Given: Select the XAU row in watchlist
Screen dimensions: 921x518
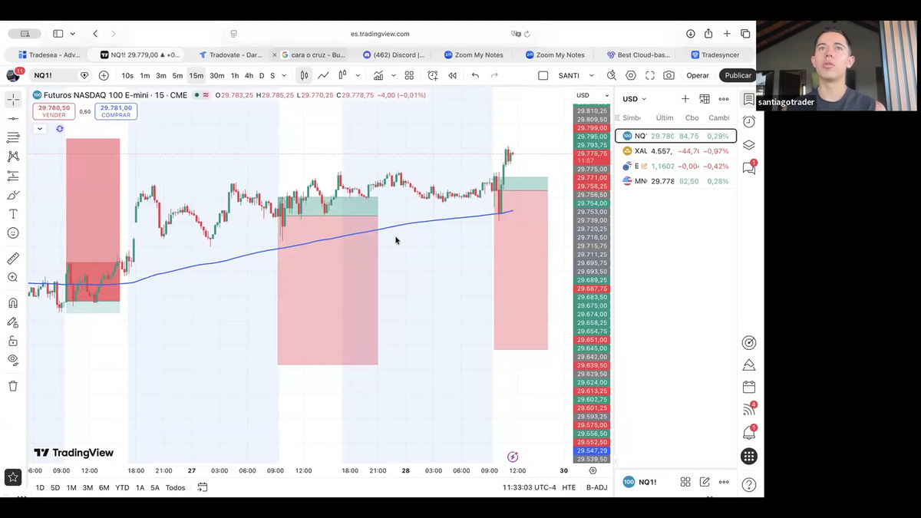Looking at the screenshot, I should [x=675, y=151].
